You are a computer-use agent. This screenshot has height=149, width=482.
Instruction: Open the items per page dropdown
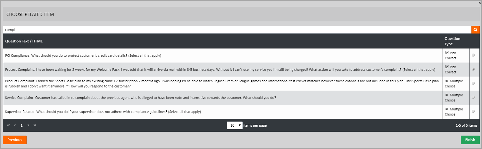[235, 125]
